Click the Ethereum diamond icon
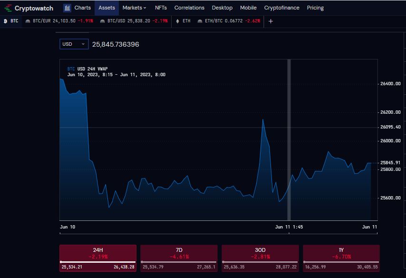Screen dimensions: 406x278 tap(177, 21)
